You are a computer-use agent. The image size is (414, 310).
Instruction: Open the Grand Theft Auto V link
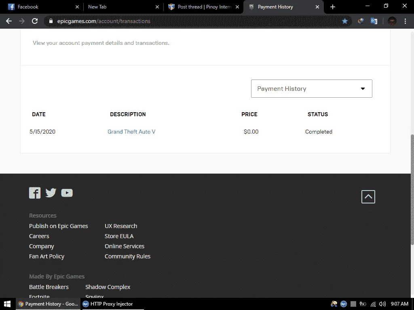[x=131, y=132]
